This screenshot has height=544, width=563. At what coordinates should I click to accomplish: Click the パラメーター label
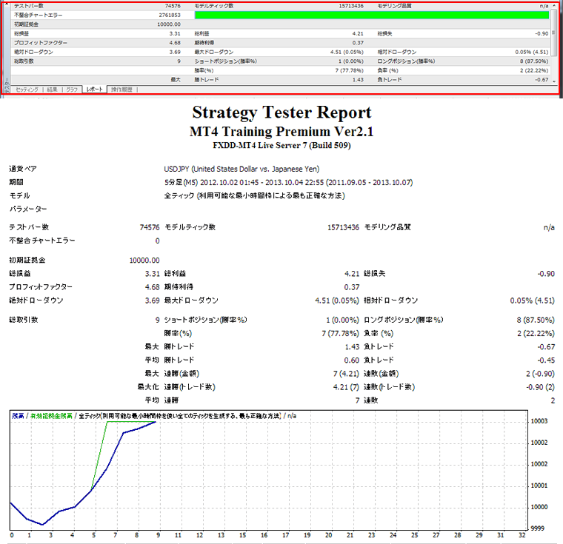(x=28, y=209)
